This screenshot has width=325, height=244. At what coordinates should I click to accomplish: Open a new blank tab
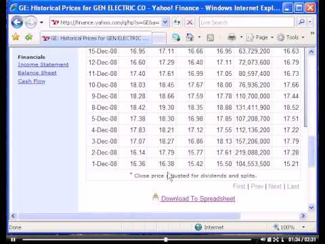point(159,38)
